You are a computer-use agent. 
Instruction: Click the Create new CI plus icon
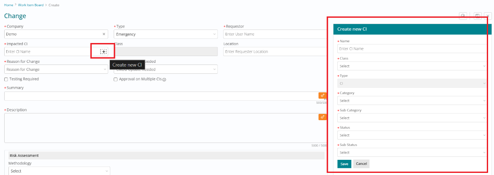(x=104, y=51)
